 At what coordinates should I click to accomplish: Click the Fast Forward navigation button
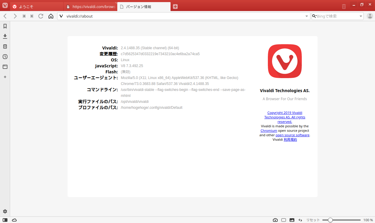tap(32, 16)
